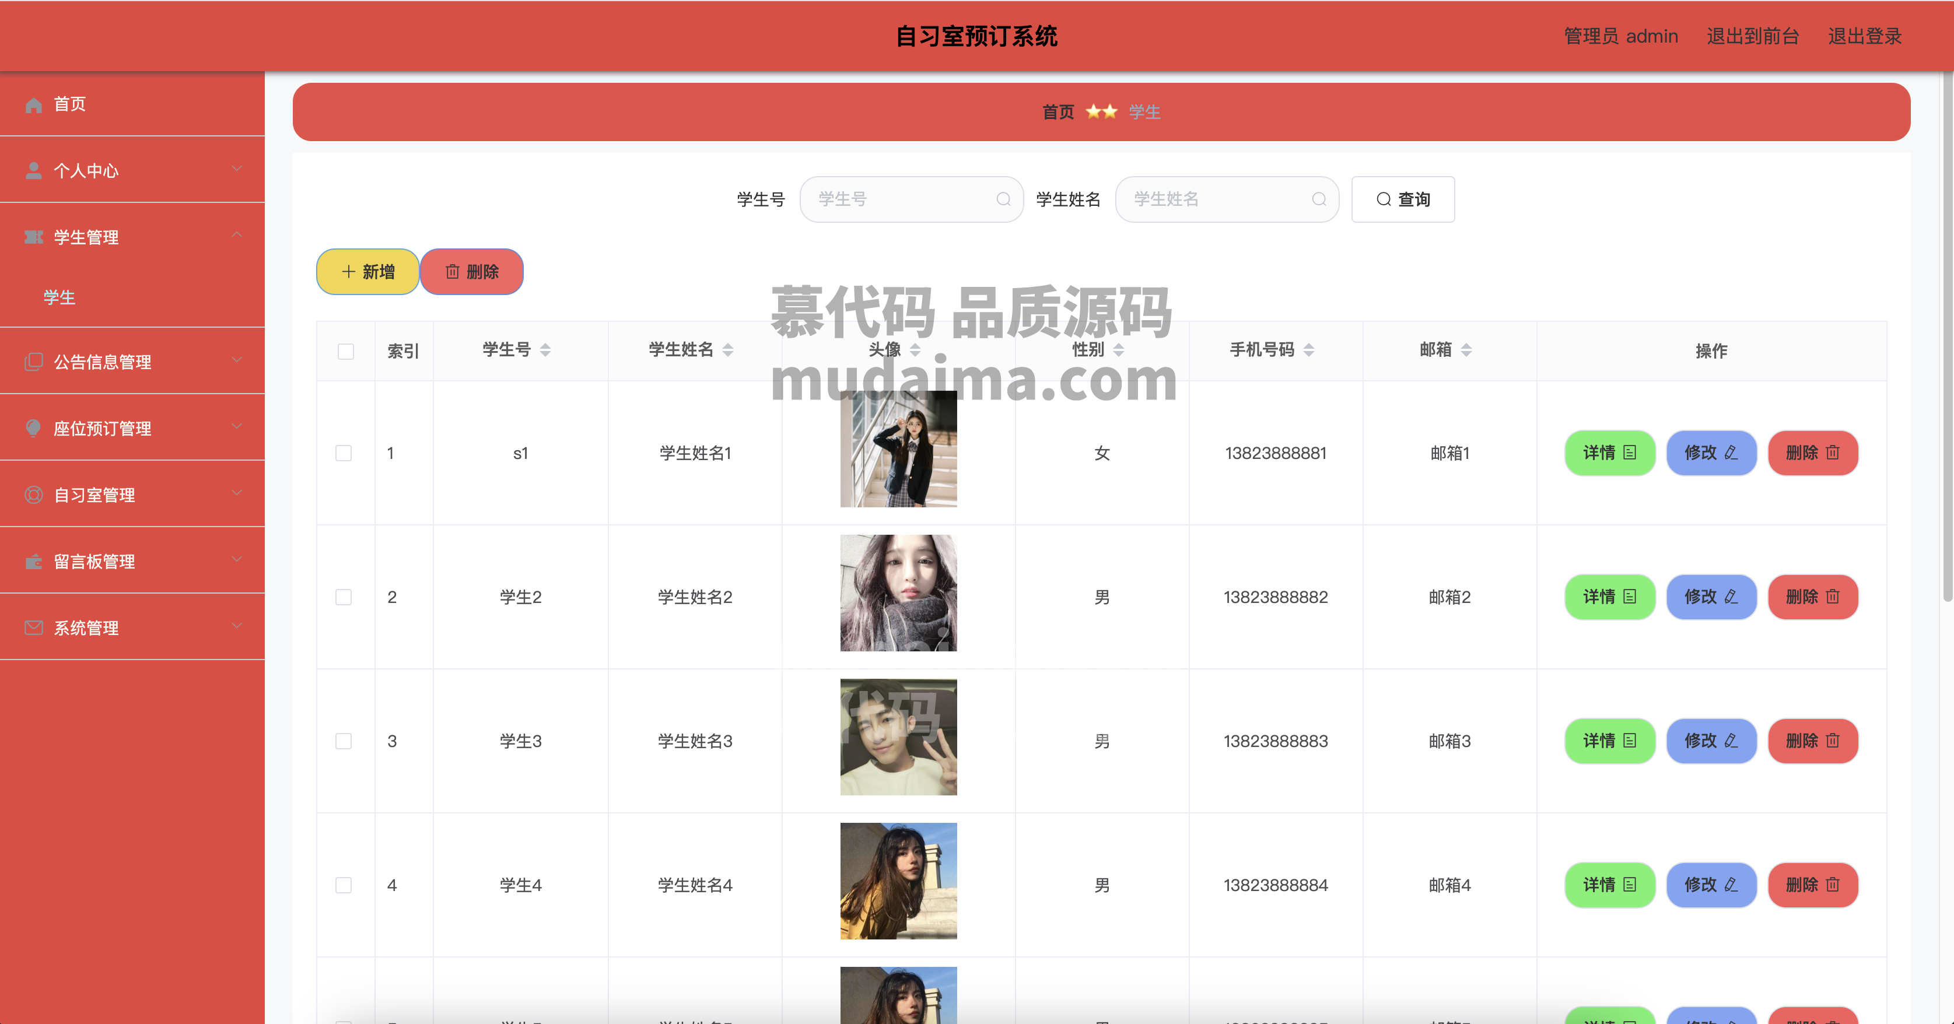This screenshot has width=1954, height=1024.
Task: Click the sort arrows on 头像 column
Action: click(x=915, y=350)
